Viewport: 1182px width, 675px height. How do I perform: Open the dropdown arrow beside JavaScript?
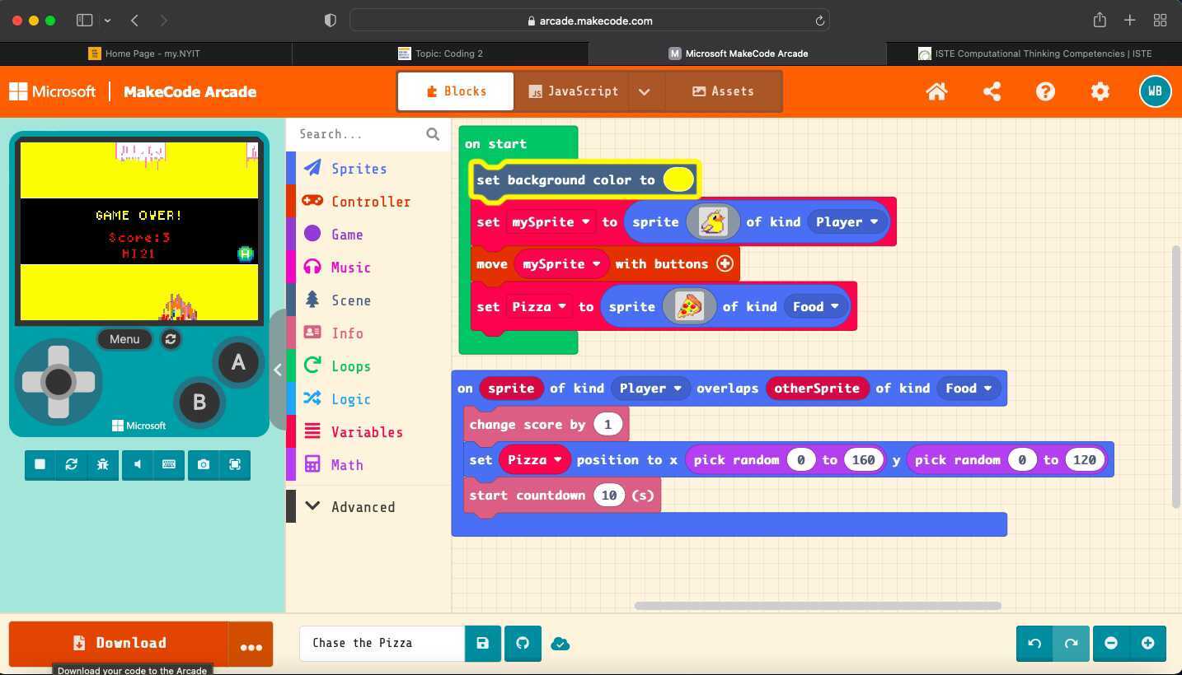[x=645, y=91]
